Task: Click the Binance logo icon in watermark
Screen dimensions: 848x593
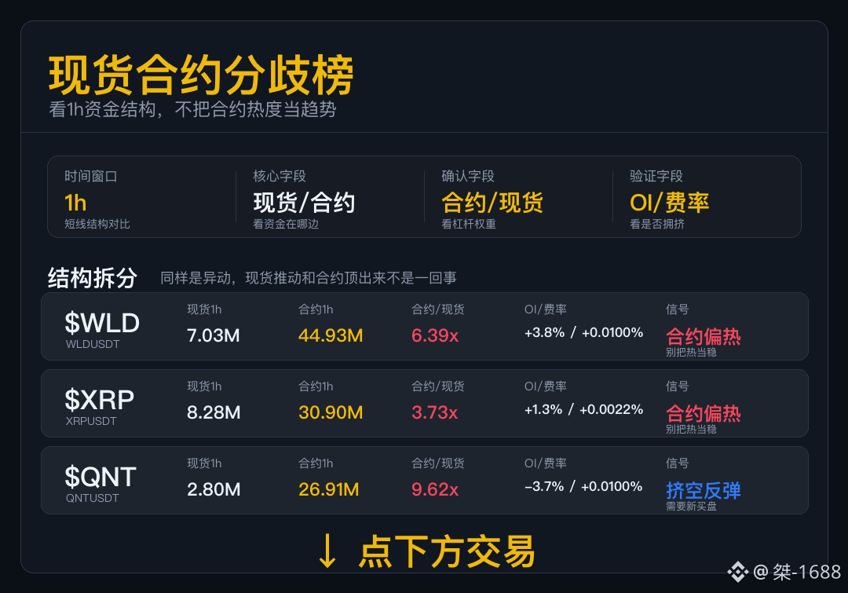Action: pyautogui.click(x=737, y=572)
